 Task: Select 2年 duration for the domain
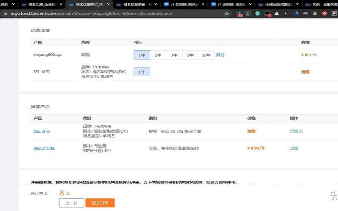(x=158, y=55)
